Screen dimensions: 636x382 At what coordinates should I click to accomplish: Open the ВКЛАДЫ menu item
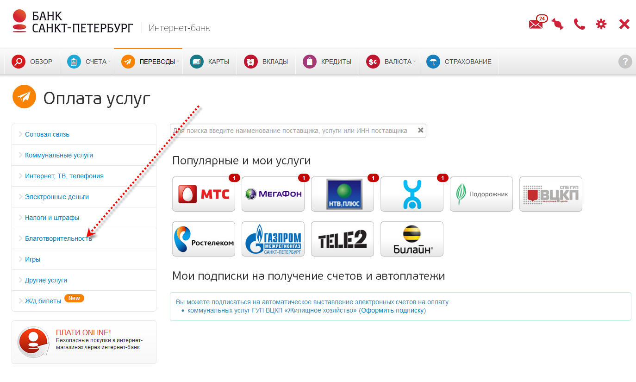pos(275,62)
